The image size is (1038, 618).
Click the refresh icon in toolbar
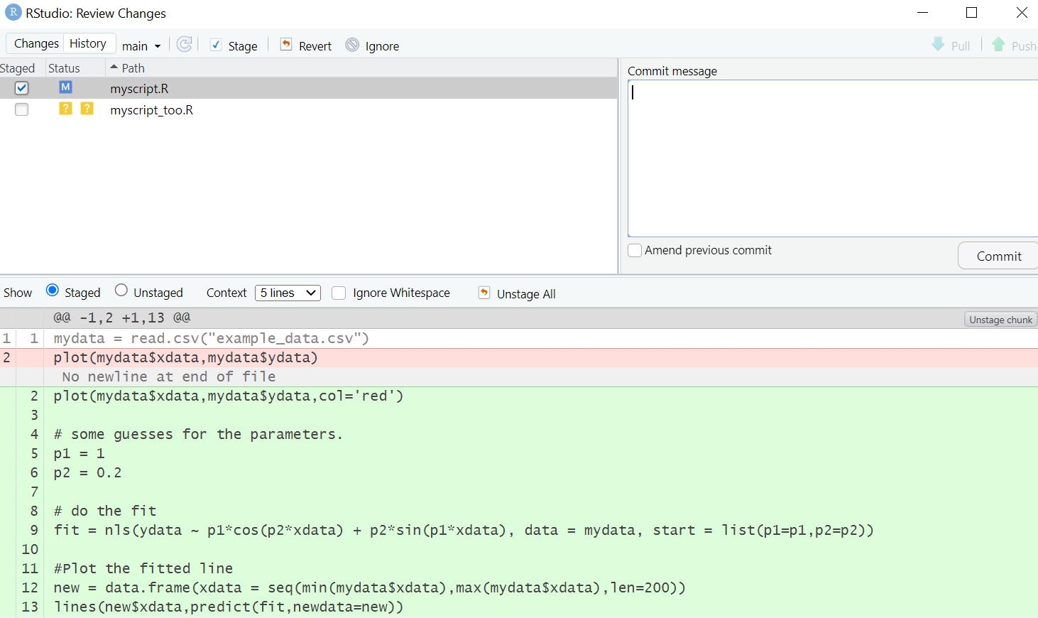point(185,44)
